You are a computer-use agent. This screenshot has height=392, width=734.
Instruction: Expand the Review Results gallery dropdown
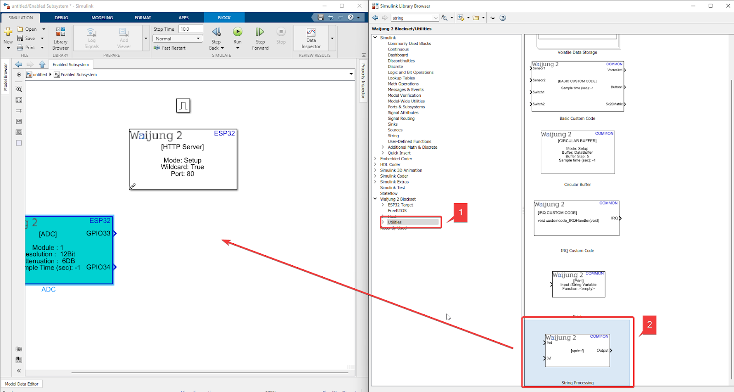click(x=332, y=39)
